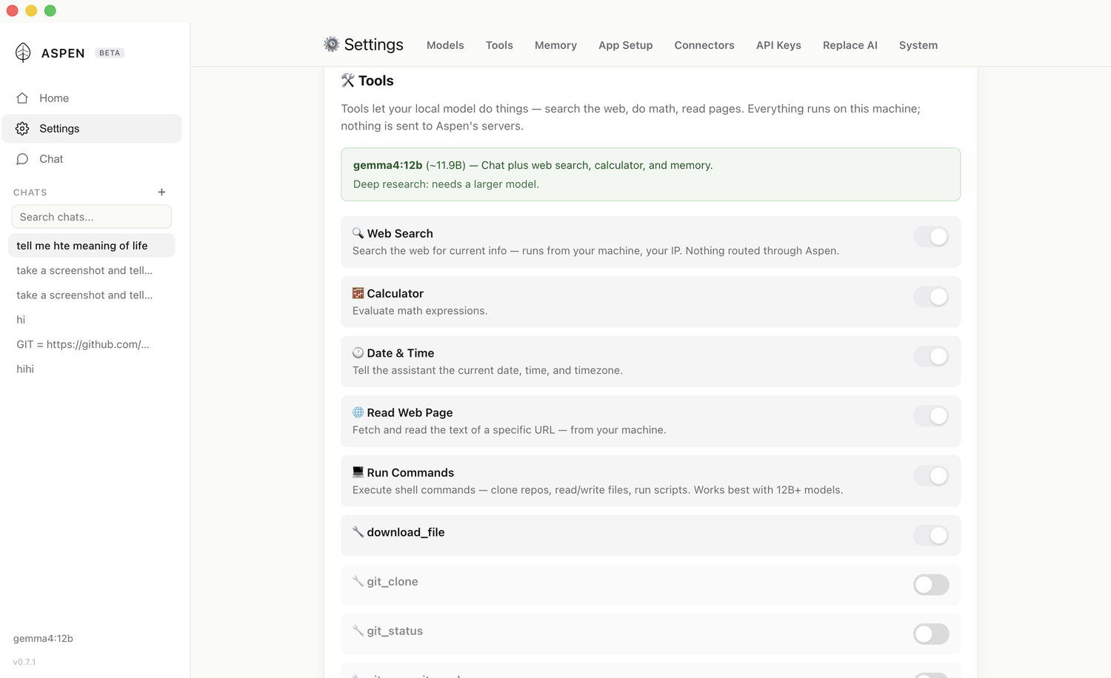Click the download_file wrench icon

358,532
